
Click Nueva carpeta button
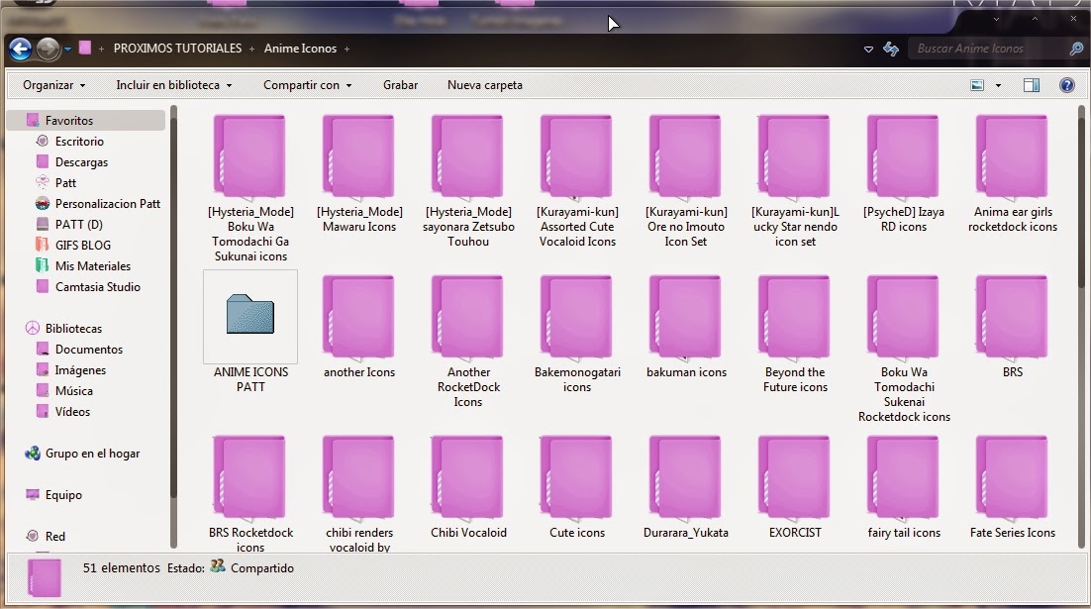point(484,85)
